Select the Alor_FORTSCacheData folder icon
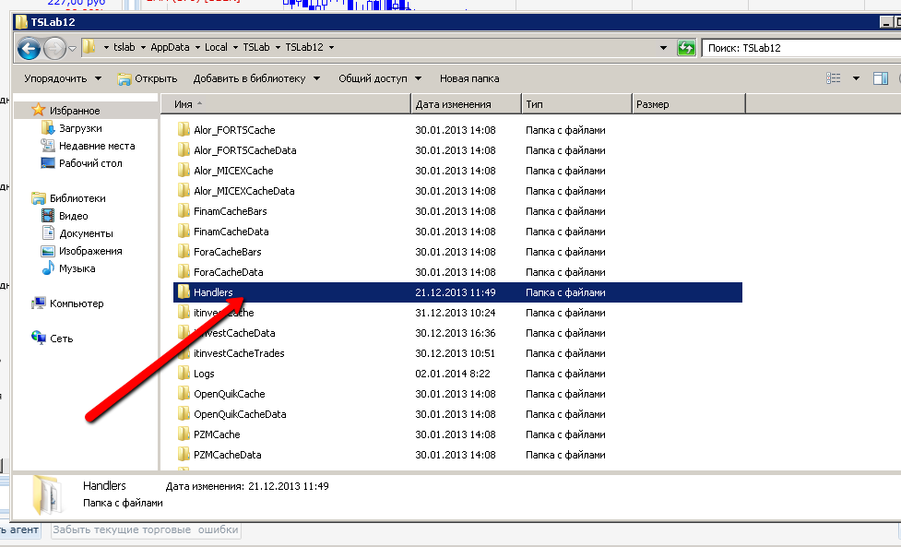Viewport: 901px width, 547px height. (x=184, y=150)
